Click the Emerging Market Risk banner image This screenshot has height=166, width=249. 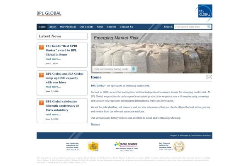tap(151, 53)
